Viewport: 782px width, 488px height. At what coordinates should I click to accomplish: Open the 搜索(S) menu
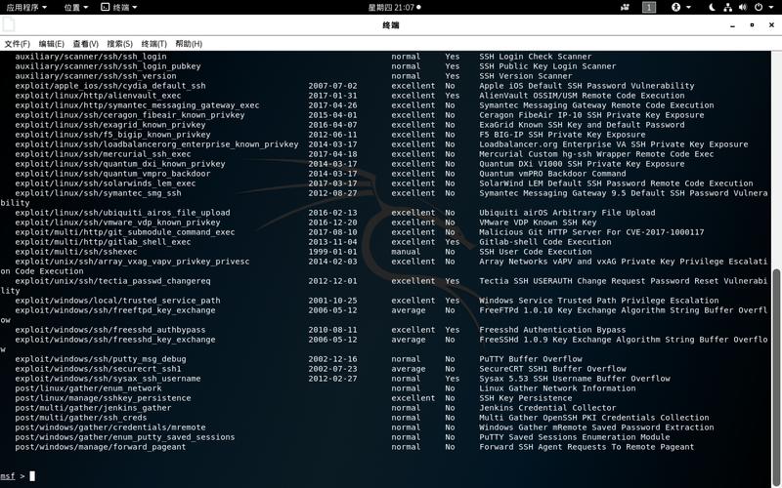[x=119, y=44]
